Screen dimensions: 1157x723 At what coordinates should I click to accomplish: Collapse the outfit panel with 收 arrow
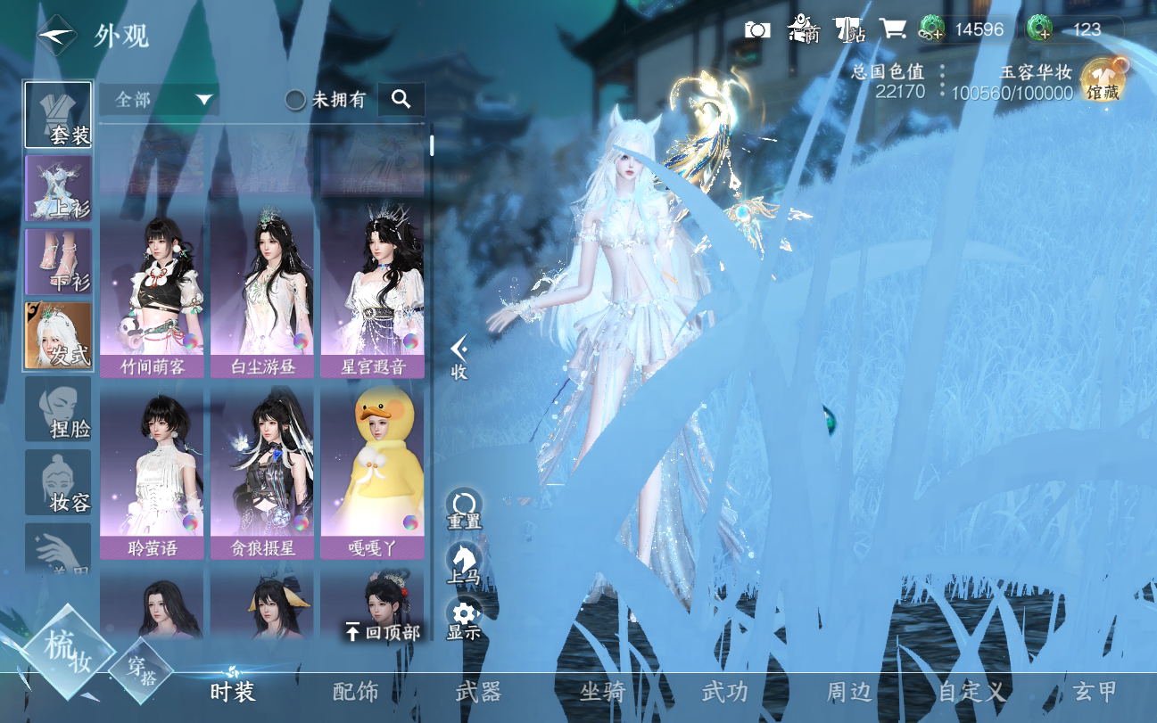(459, 358)
